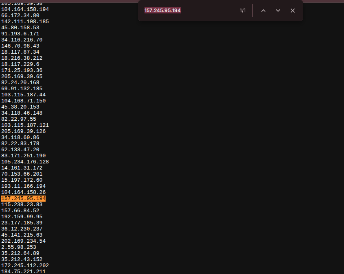This screenshot has height=274, width=344.
Task: Click IP 157.66.84.52
Action: (x=20, y=211)
